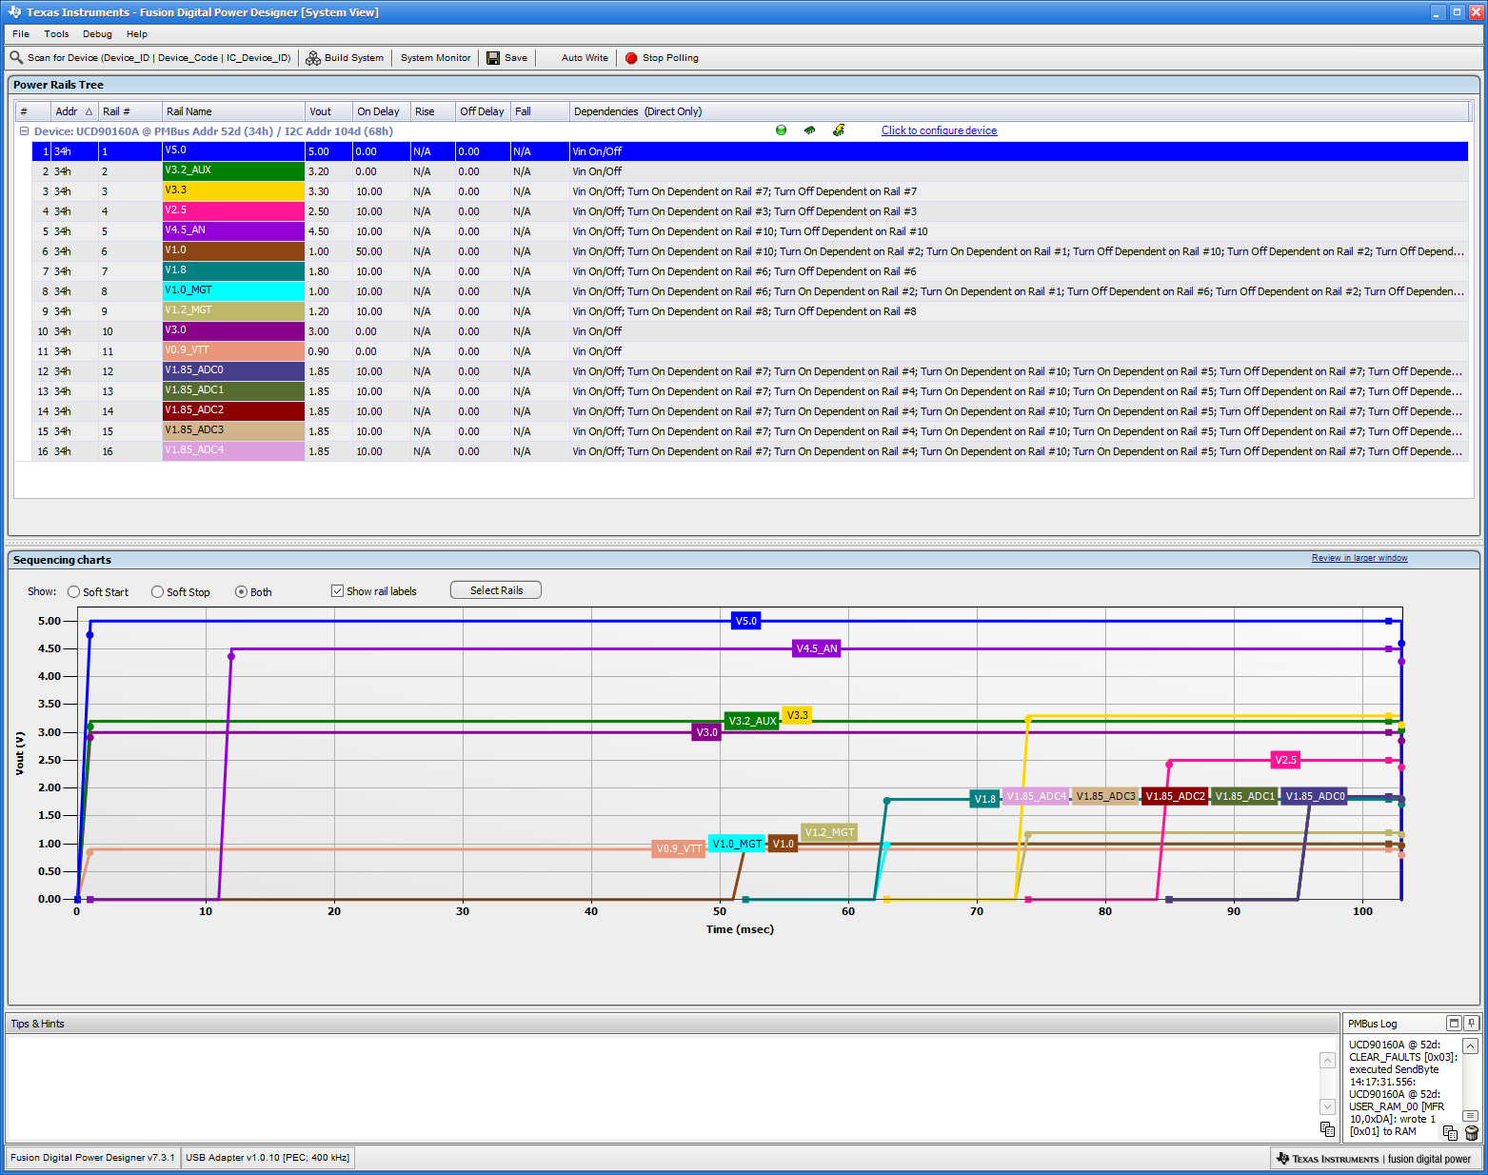Click the Select Rails button
Viewport: 1488px width, 1175px height.
click(496, 590)
